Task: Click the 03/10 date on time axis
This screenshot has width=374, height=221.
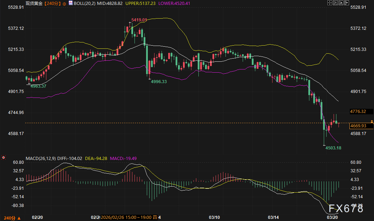Action: click(215, 217)
